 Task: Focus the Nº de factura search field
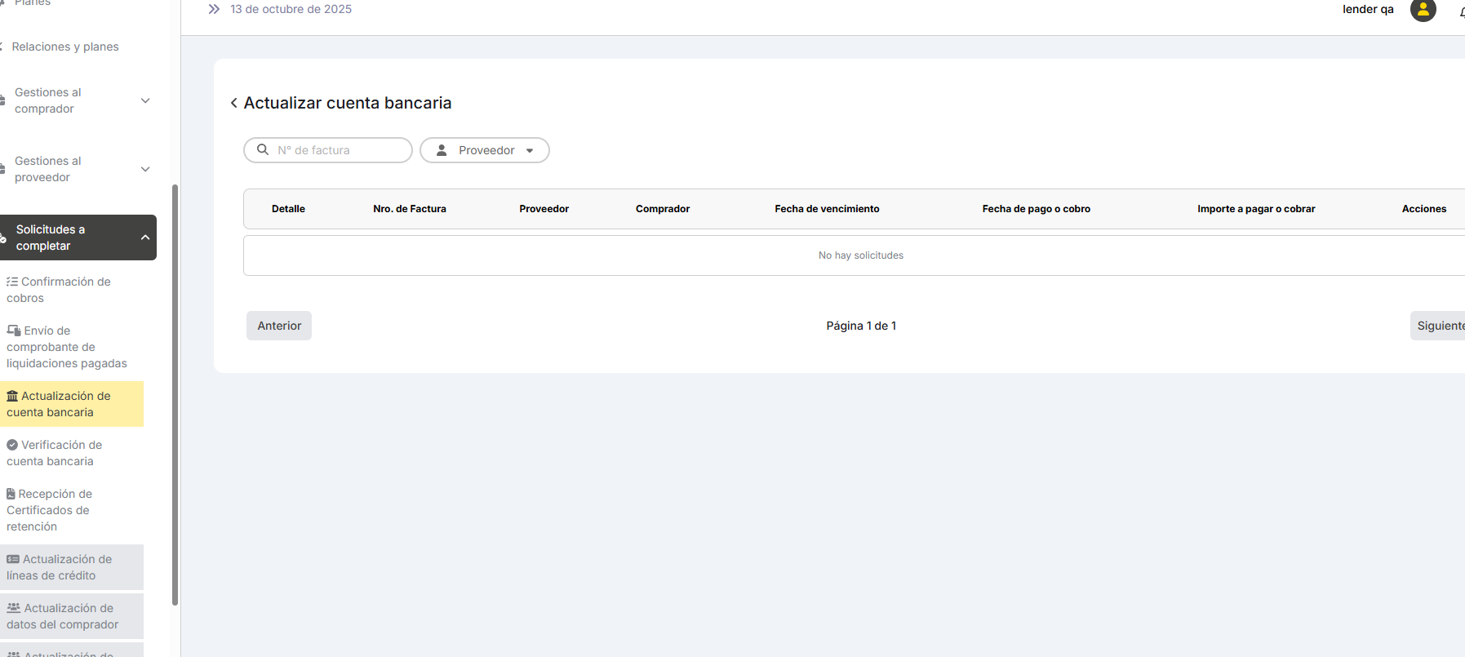(339, 150)
